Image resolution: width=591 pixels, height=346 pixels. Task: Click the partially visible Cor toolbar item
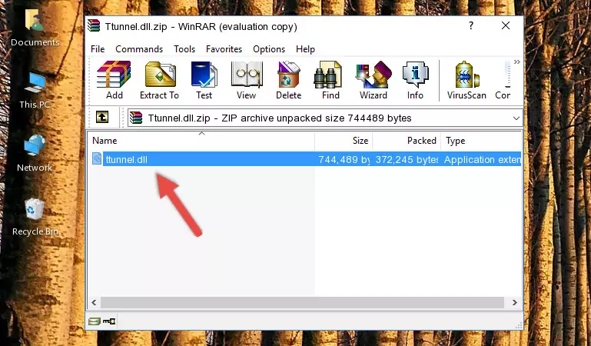[x=503, y=80]
